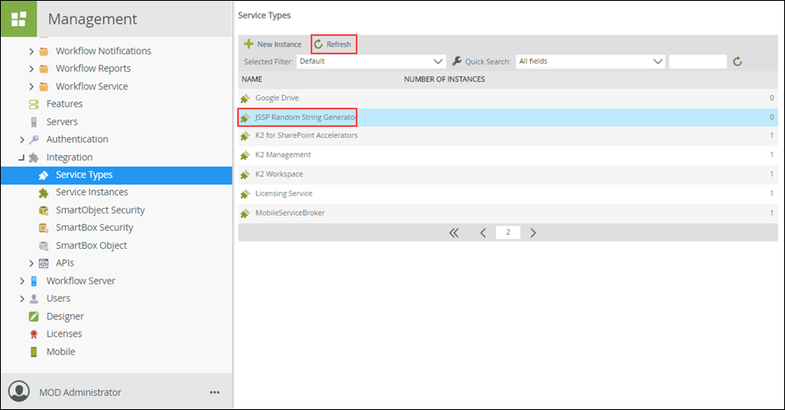Expand the APIs tree node
The image size is (785, 410).
(32, 263)
